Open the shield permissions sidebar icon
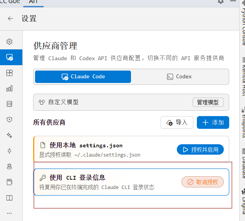Viewport: 245px width, 221px height. click(x=9, y=120)
